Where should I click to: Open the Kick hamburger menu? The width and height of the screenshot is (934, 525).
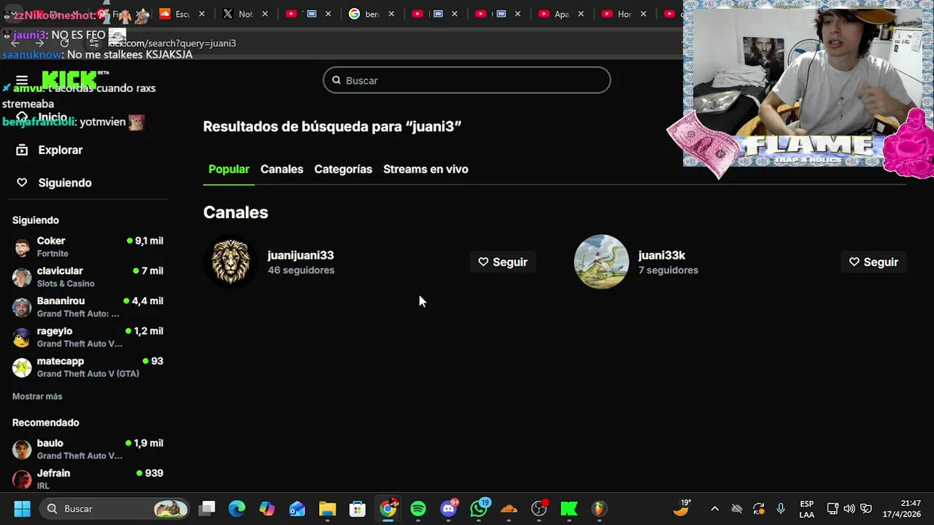[22, 80]
